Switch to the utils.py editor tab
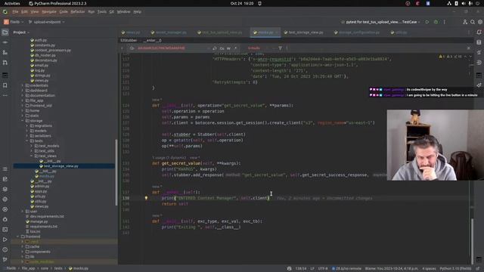The image size is (484, 272). click(399, 32)
